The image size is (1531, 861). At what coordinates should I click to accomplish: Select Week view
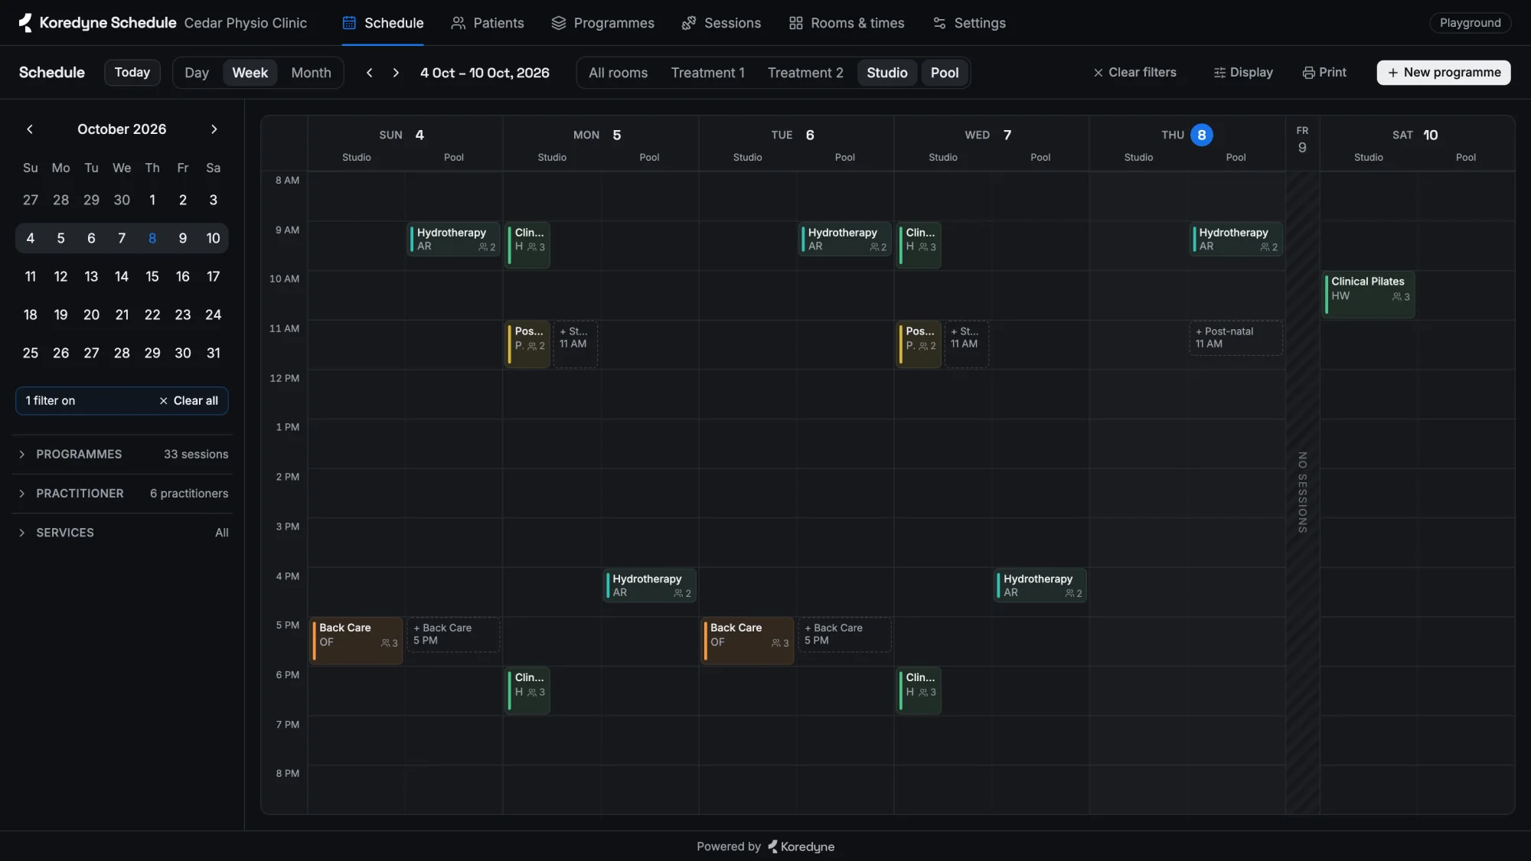coord(250,73)
